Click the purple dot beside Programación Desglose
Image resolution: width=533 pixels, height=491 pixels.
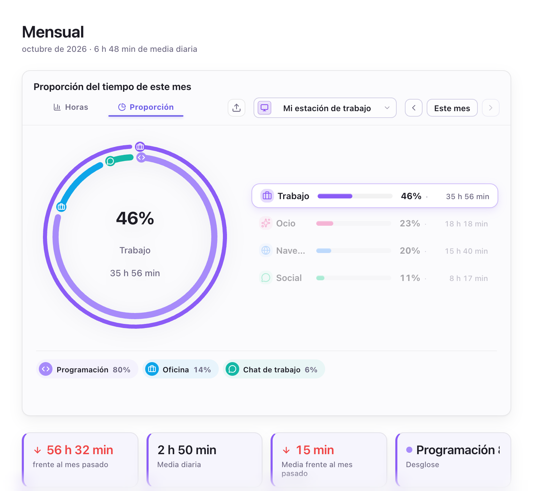click(409, 450)
